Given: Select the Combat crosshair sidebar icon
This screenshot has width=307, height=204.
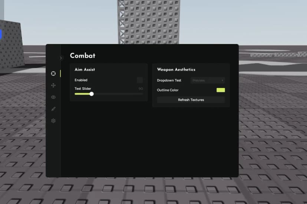Looking at the screenshot, I should 53,74.
